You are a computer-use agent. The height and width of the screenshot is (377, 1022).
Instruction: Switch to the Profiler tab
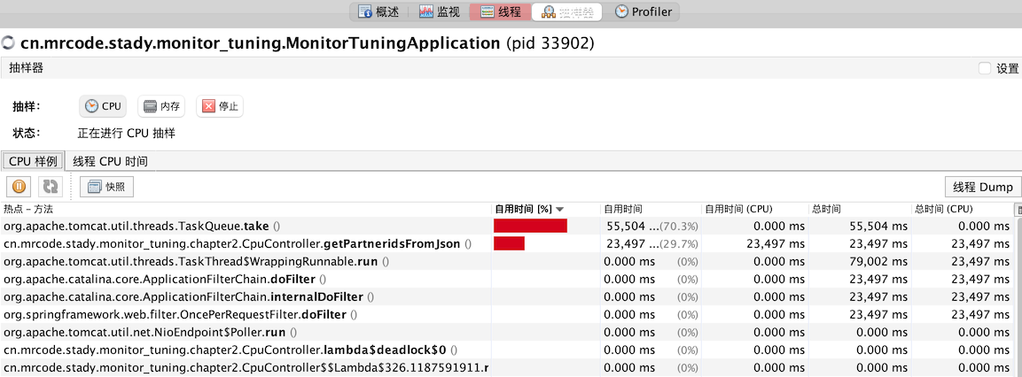(x=644, y=12)
